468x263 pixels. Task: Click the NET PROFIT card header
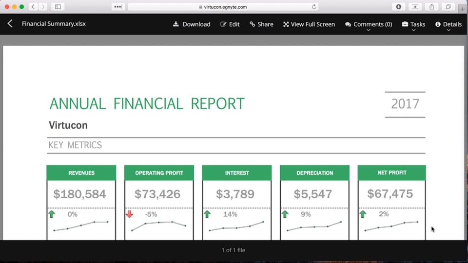[x=391, y=173]
